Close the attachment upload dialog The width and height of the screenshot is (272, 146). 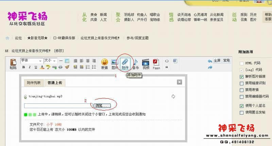click(x=180, y=82)
